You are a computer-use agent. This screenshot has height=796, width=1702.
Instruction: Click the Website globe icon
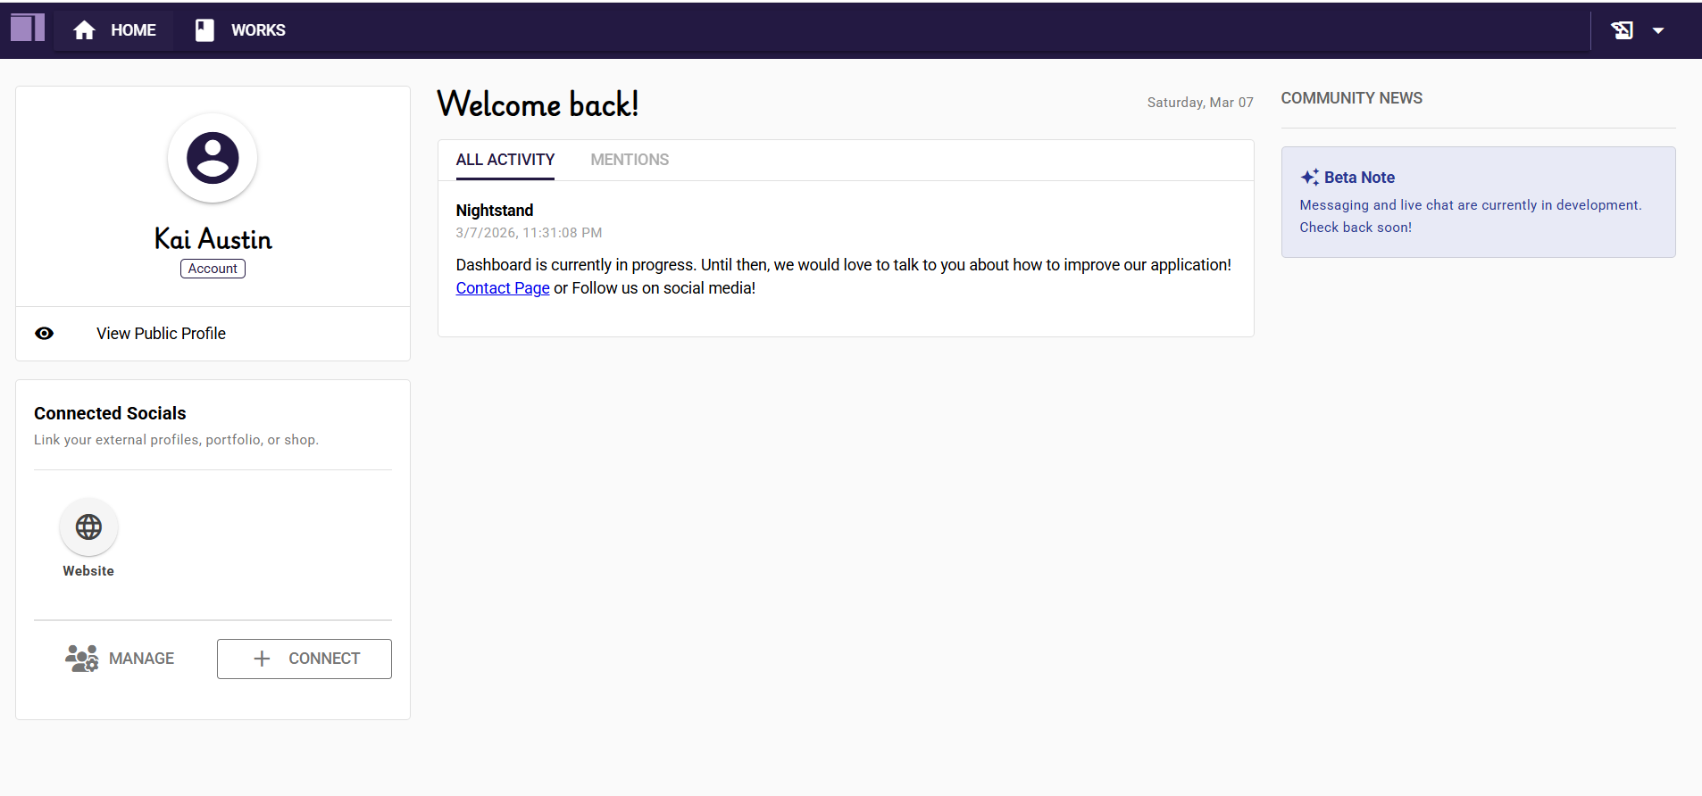pos(88,527)
